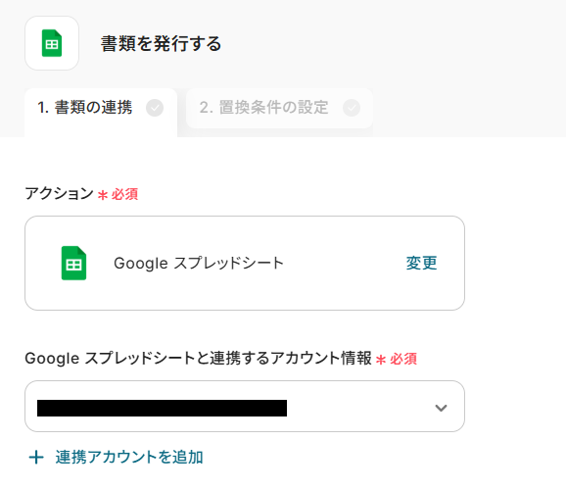The image size is (566, 490).
Task: Click the アクション field label
Action: [59, 194]
